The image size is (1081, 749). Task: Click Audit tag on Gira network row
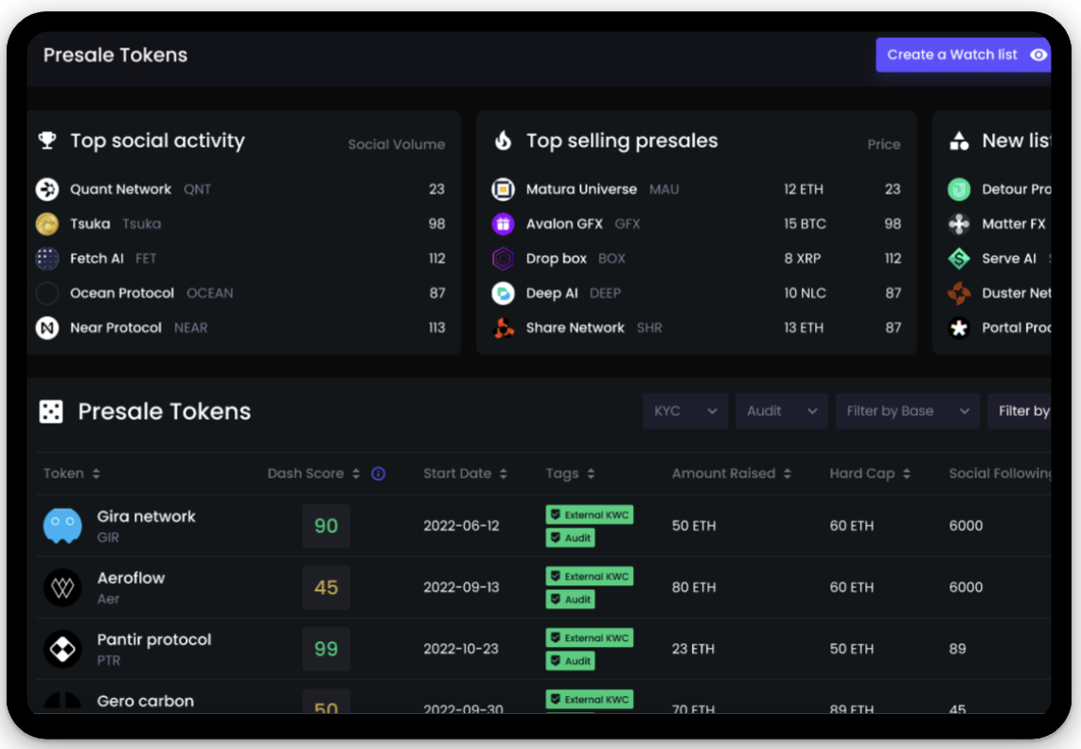point(570,537)
